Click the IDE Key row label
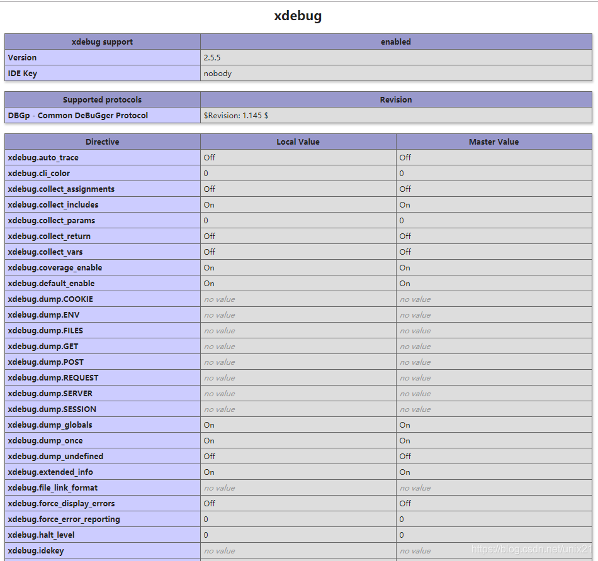This screenshot has width=598, height=561. 23,73
